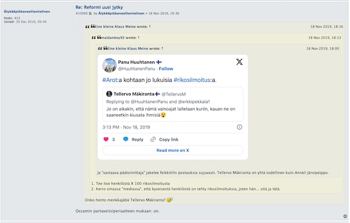Click the heart like icon on the tweet

tap(106, 140)
